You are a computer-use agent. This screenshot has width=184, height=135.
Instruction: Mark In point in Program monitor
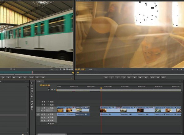[112, 77]
